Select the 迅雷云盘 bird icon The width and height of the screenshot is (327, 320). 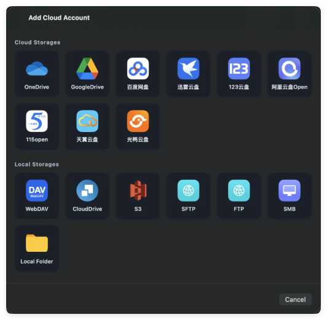188,69
